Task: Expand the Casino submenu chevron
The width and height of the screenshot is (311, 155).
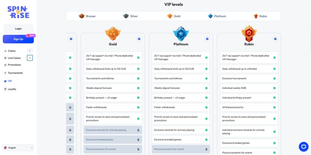Action: (x=30, y=51)
